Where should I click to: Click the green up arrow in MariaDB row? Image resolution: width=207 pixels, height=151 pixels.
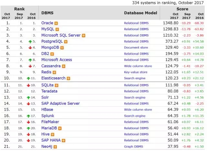(28, 128)
